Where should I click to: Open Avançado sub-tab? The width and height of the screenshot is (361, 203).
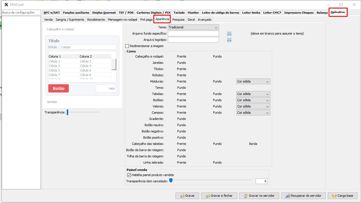click(205, 20)
